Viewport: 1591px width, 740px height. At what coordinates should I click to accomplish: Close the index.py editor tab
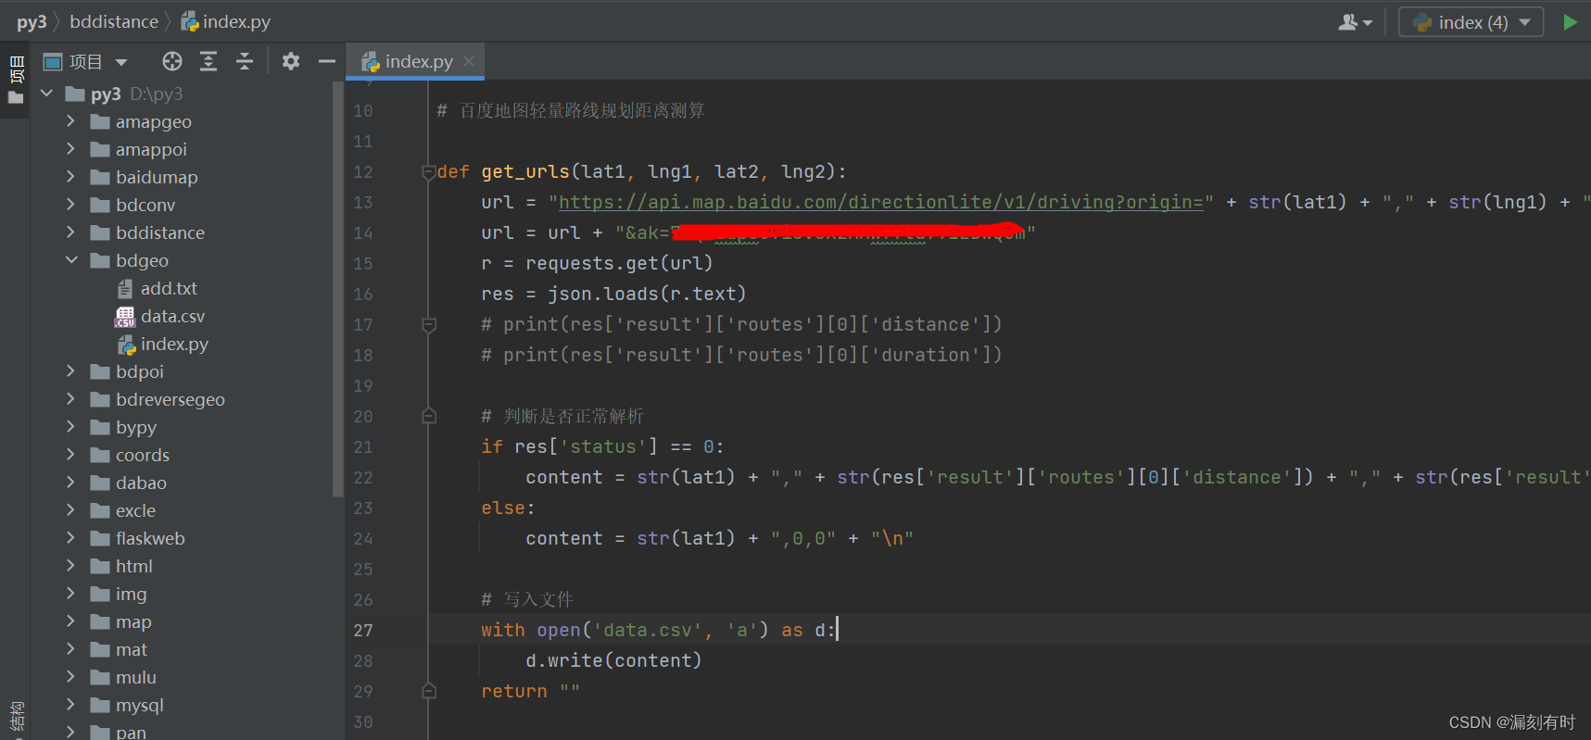click(x=469, y=61)
